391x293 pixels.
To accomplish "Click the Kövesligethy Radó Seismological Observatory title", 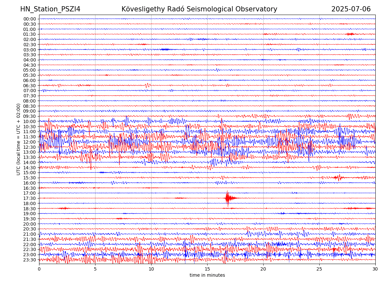I will 199,9.
